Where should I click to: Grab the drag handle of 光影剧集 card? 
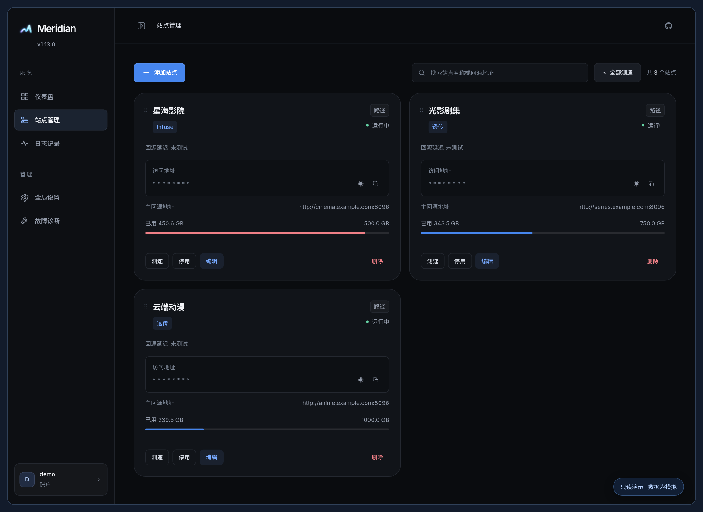coord(422,110)
